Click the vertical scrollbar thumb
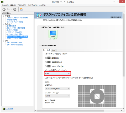 click(x=124, y=45)
